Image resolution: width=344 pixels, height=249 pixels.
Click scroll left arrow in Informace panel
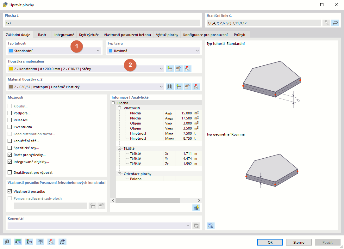pyautogui.click(x=113, y=200)
